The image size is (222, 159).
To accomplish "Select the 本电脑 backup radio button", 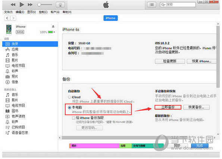I will tap(69, 107).
